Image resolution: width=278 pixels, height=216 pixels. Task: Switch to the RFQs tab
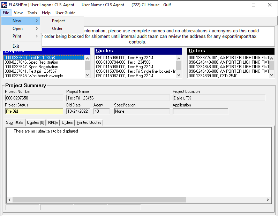coord(53,122)
